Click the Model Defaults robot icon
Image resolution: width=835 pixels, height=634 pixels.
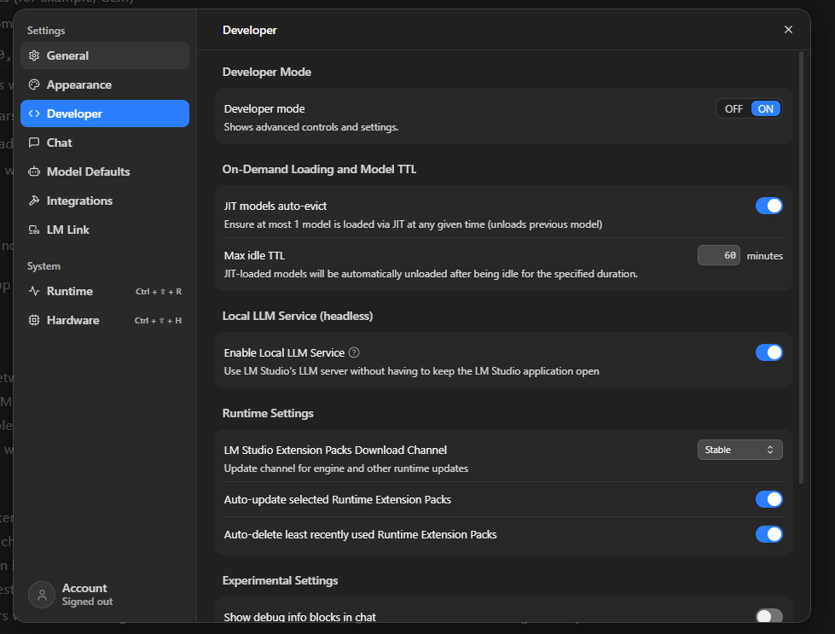pos(34,172)
